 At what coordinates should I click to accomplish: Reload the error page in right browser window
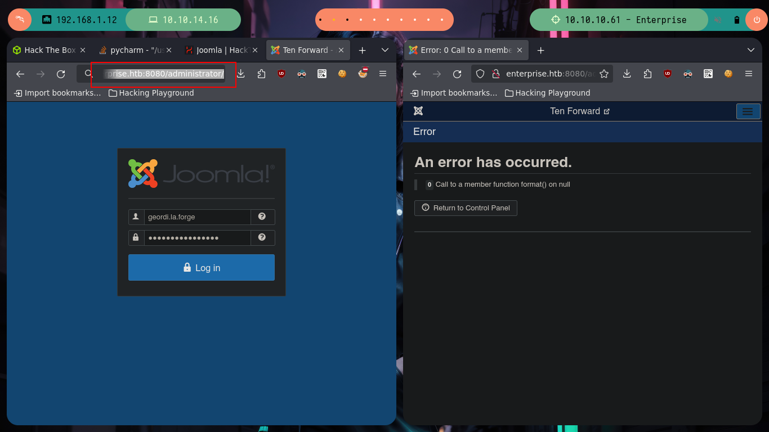click(x=457, y=74)
